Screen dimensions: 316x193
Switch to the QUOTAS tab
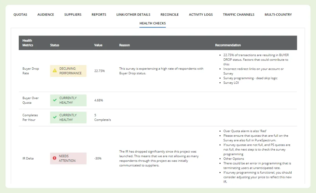click(x=20, y=14)
